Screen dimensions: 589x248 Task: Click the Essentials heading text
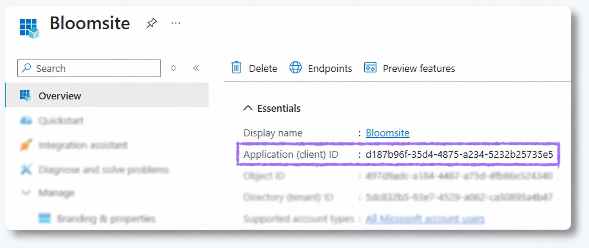279,108
